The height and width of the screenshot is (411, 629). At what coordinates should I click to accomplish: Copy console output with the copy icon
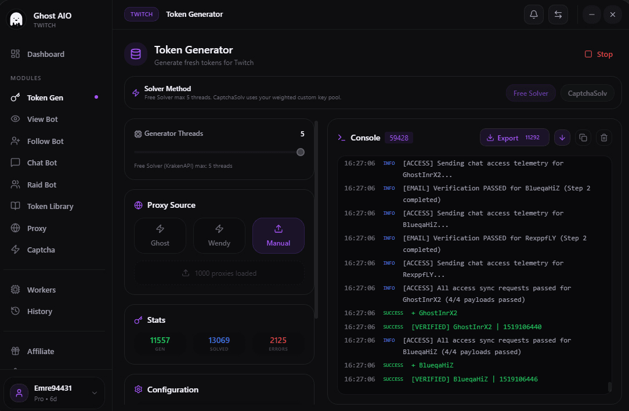click(x=583, y=138)
